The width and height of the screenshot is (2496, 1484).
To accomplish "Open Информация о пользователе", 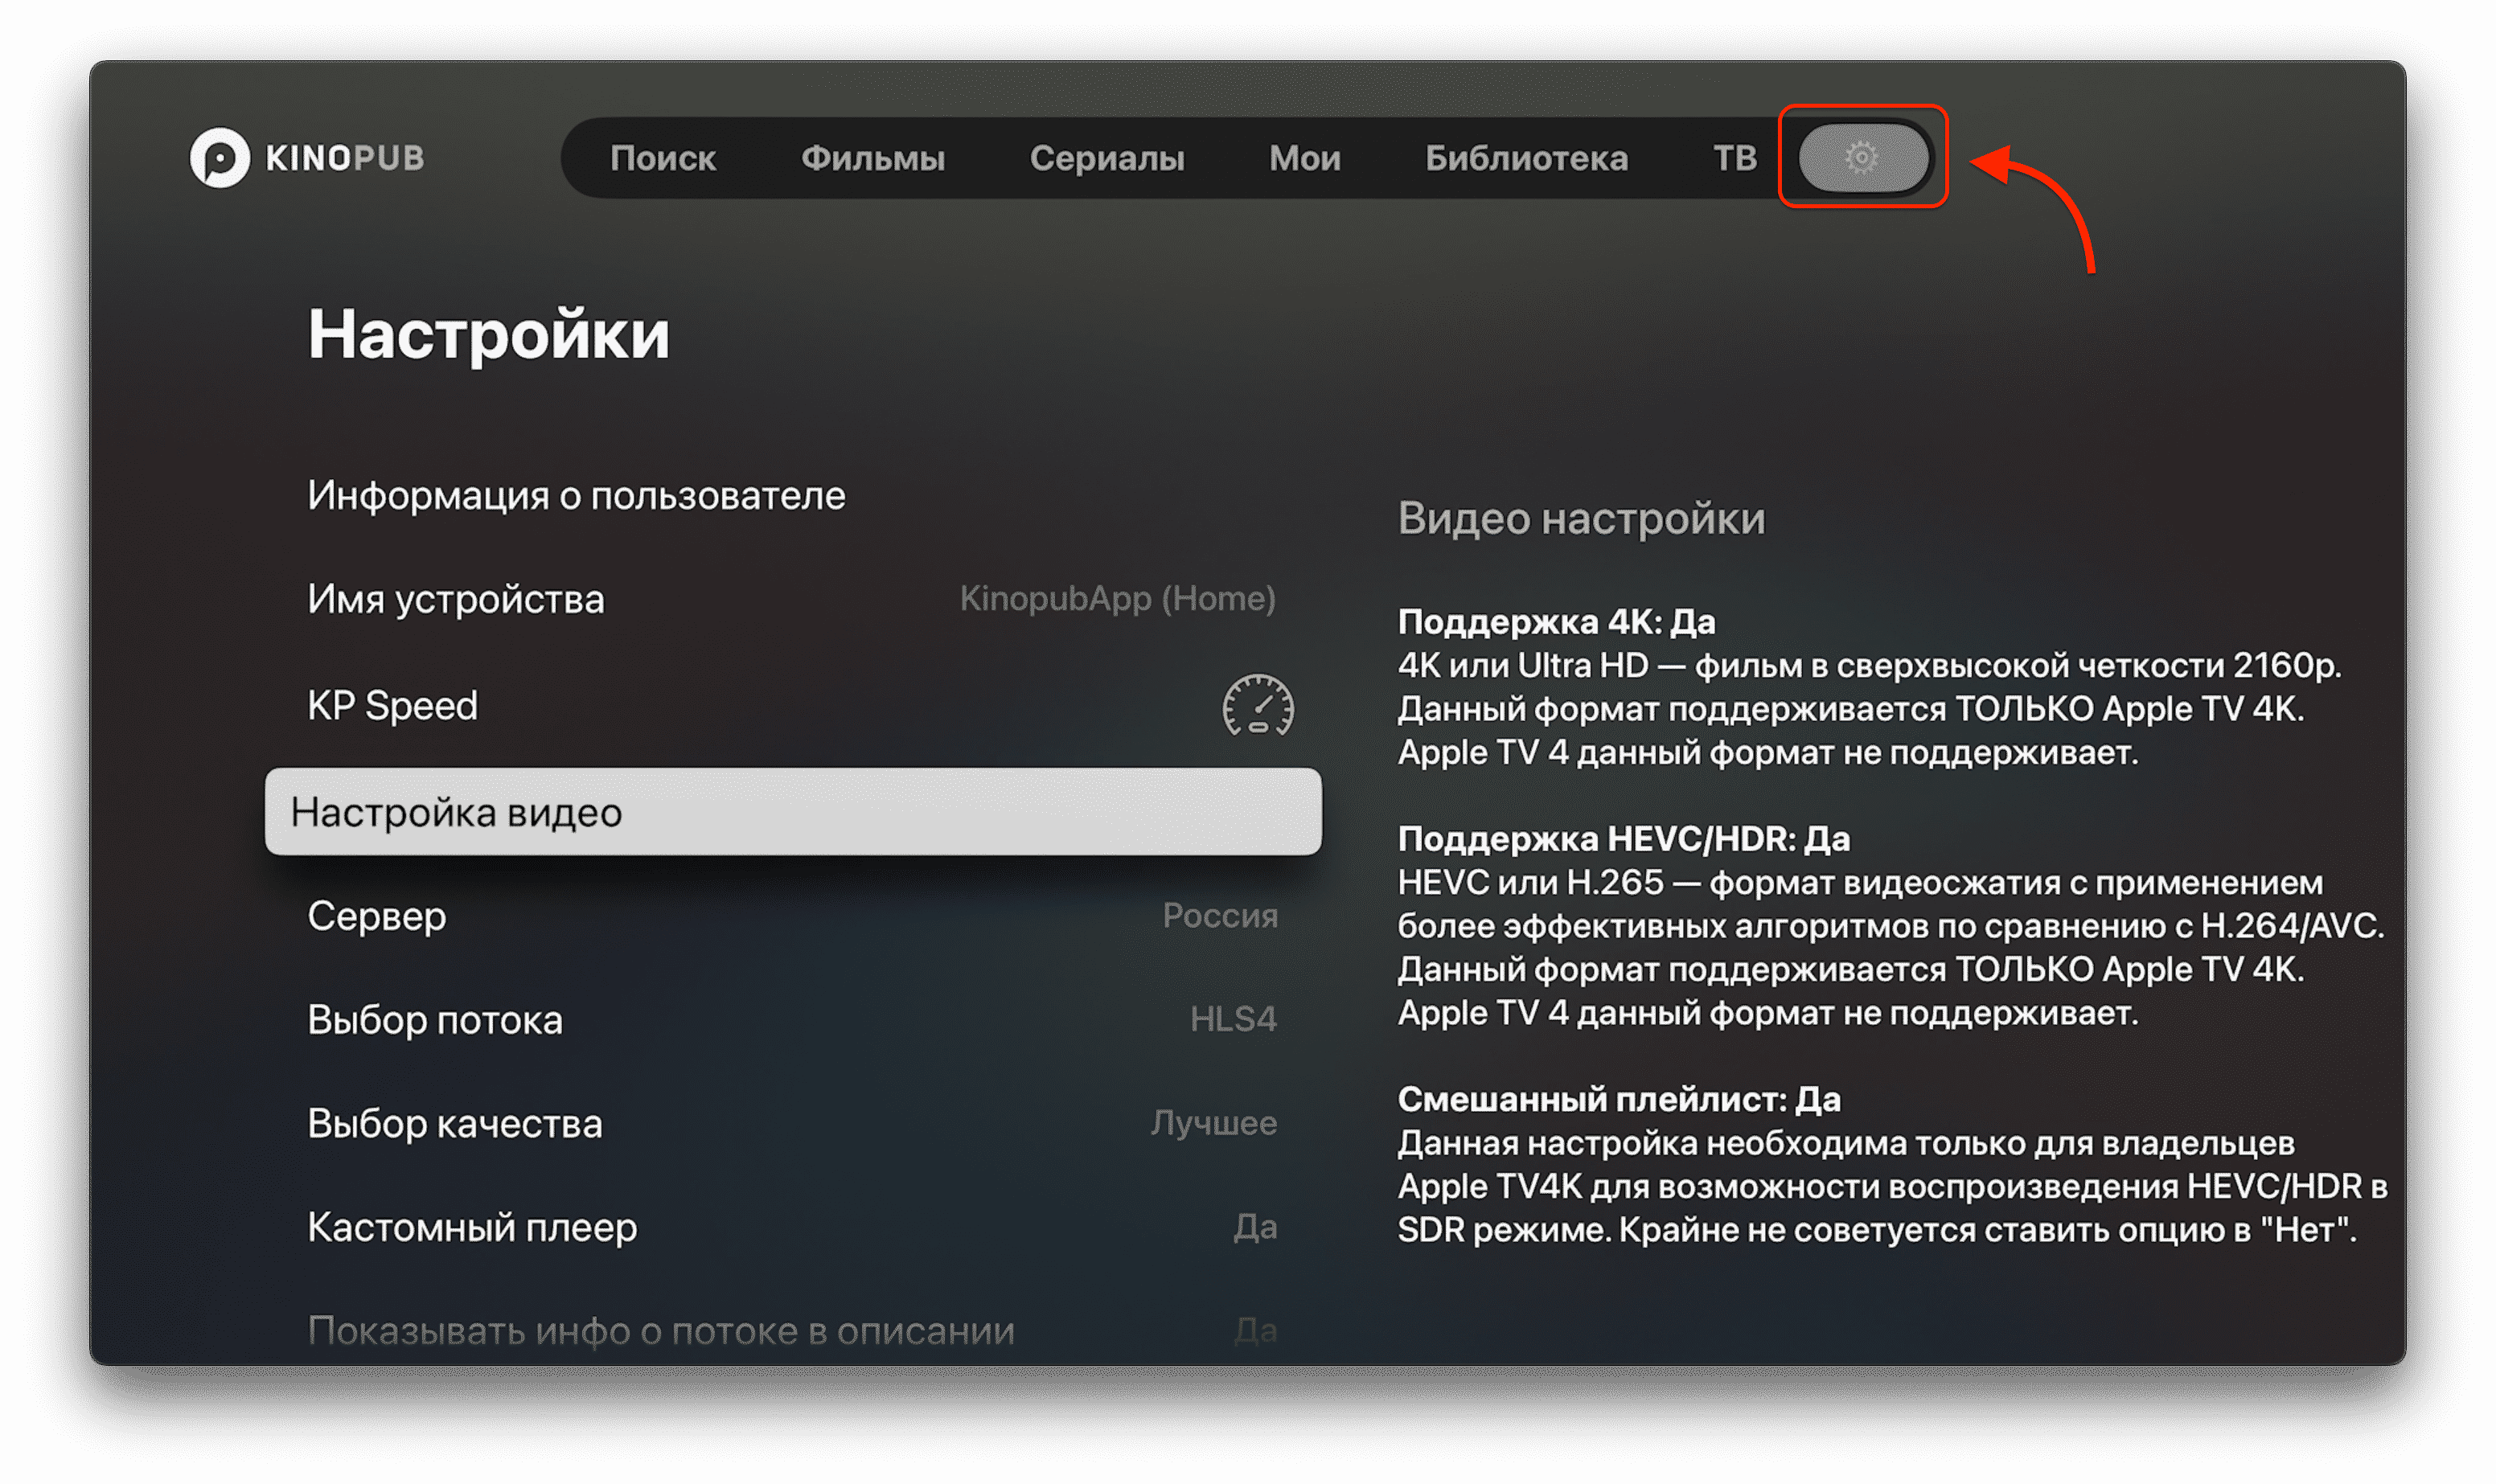I will pos(793,495).
